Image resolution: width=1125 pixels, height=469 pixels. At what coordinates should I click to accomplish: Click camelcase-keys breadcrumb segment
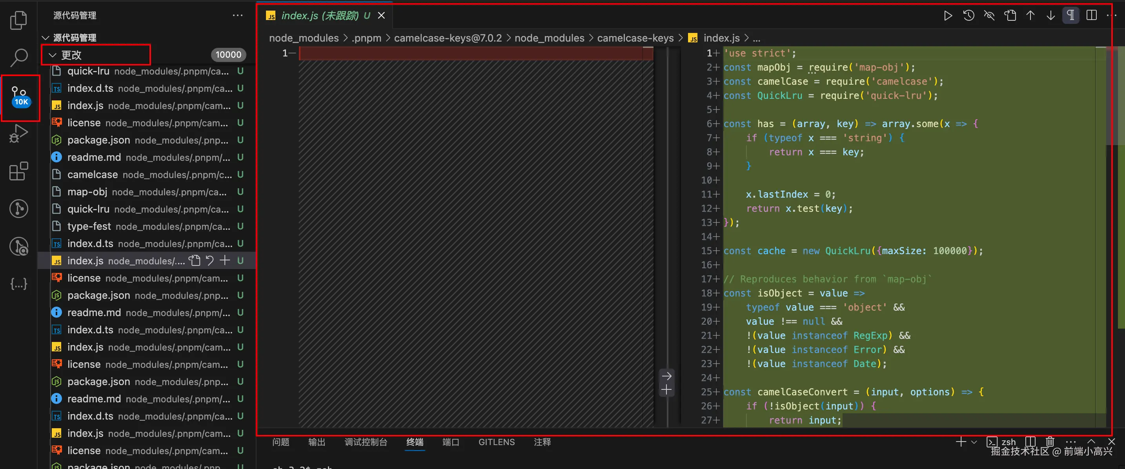pos(635,38)
